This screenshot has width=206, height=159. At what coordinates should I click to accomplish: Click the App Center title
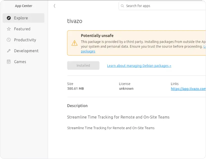[24, 6]
